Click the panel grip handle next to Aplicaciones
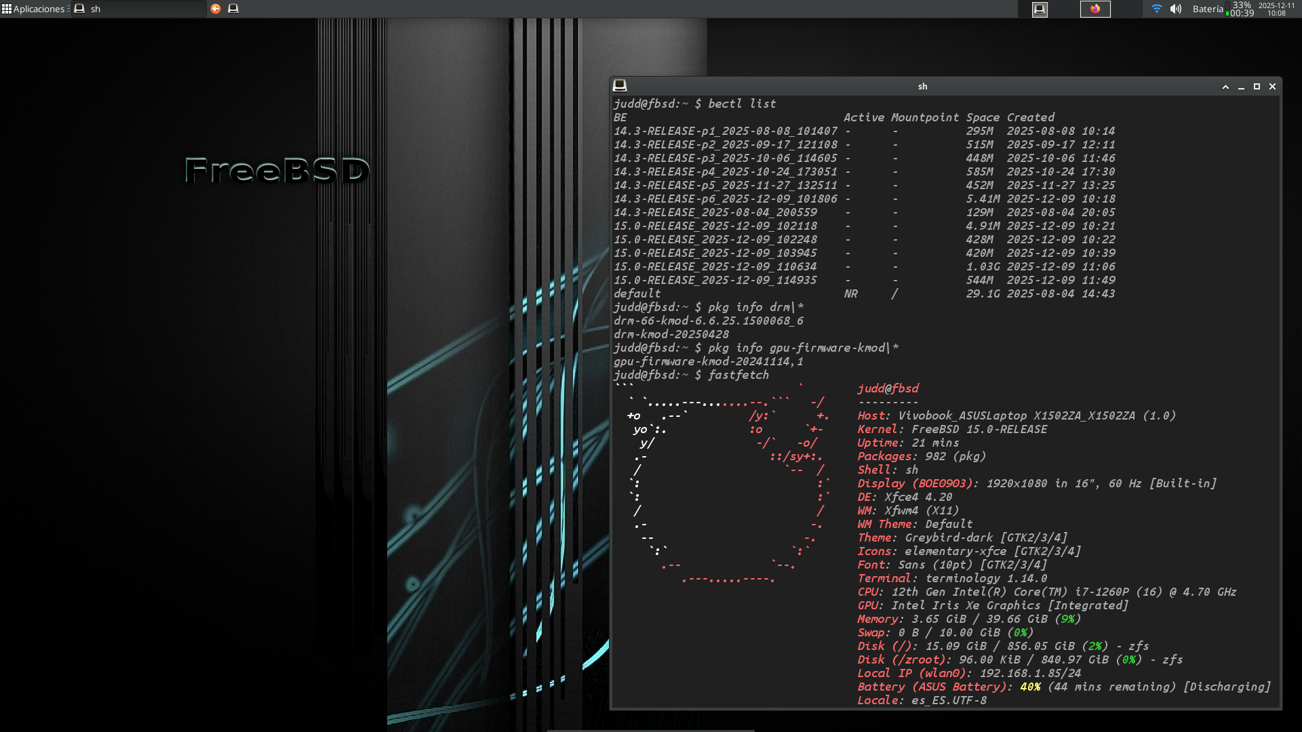Viewport: 1302px width, 732px height. pyautogui.click(x=68, y=9)
